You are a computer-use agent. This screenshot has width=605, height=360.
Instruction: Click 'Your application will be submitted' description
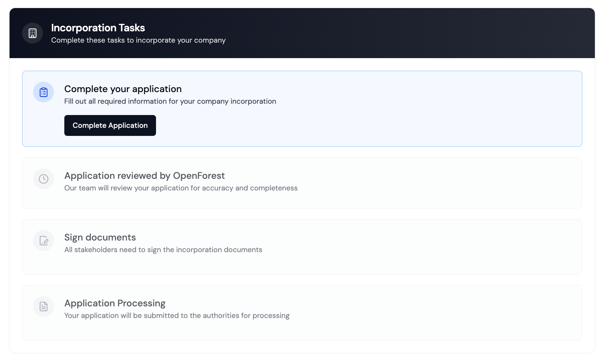pyautogui.click(x=177, y=316)
